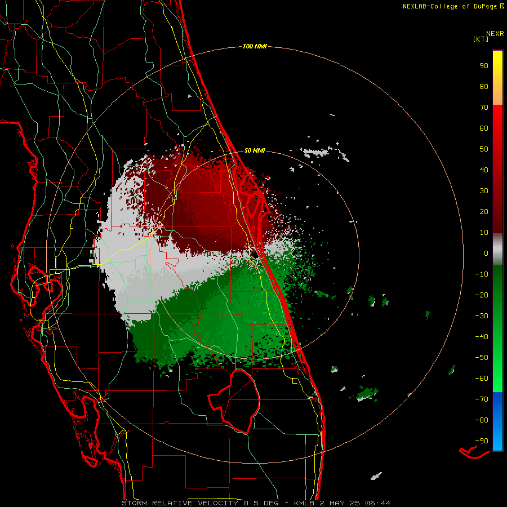Click the 0 value on the velocity scale
This screenshot has width=507, height=507.
tap(486, 253)
